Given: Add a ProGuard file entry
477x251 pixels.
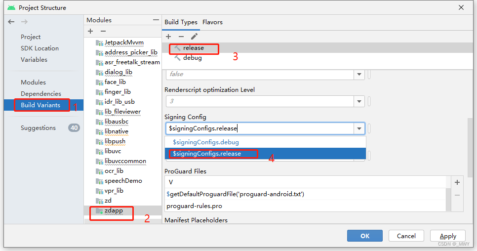Looking at the screenshot, I should pos(457,182).
